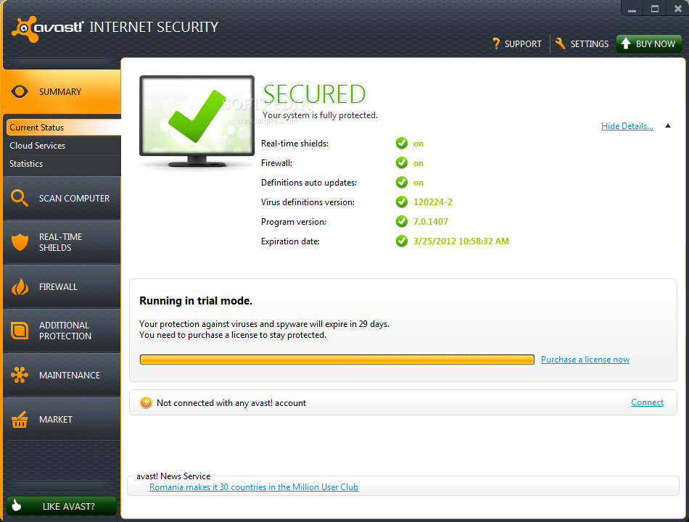Click the Real-time shields on status checkmark
Viewport: 689px width, 522px height.
401,144
